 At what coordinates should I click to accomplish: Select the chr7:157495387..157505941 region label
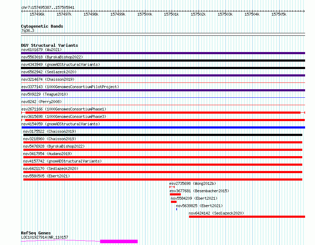coord(48,7)
